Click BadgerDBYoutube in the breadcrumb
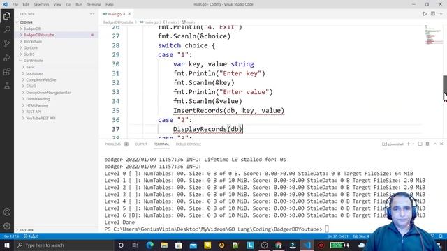The image size is (447, 251). pyautogui.click(x=118, y=22)
